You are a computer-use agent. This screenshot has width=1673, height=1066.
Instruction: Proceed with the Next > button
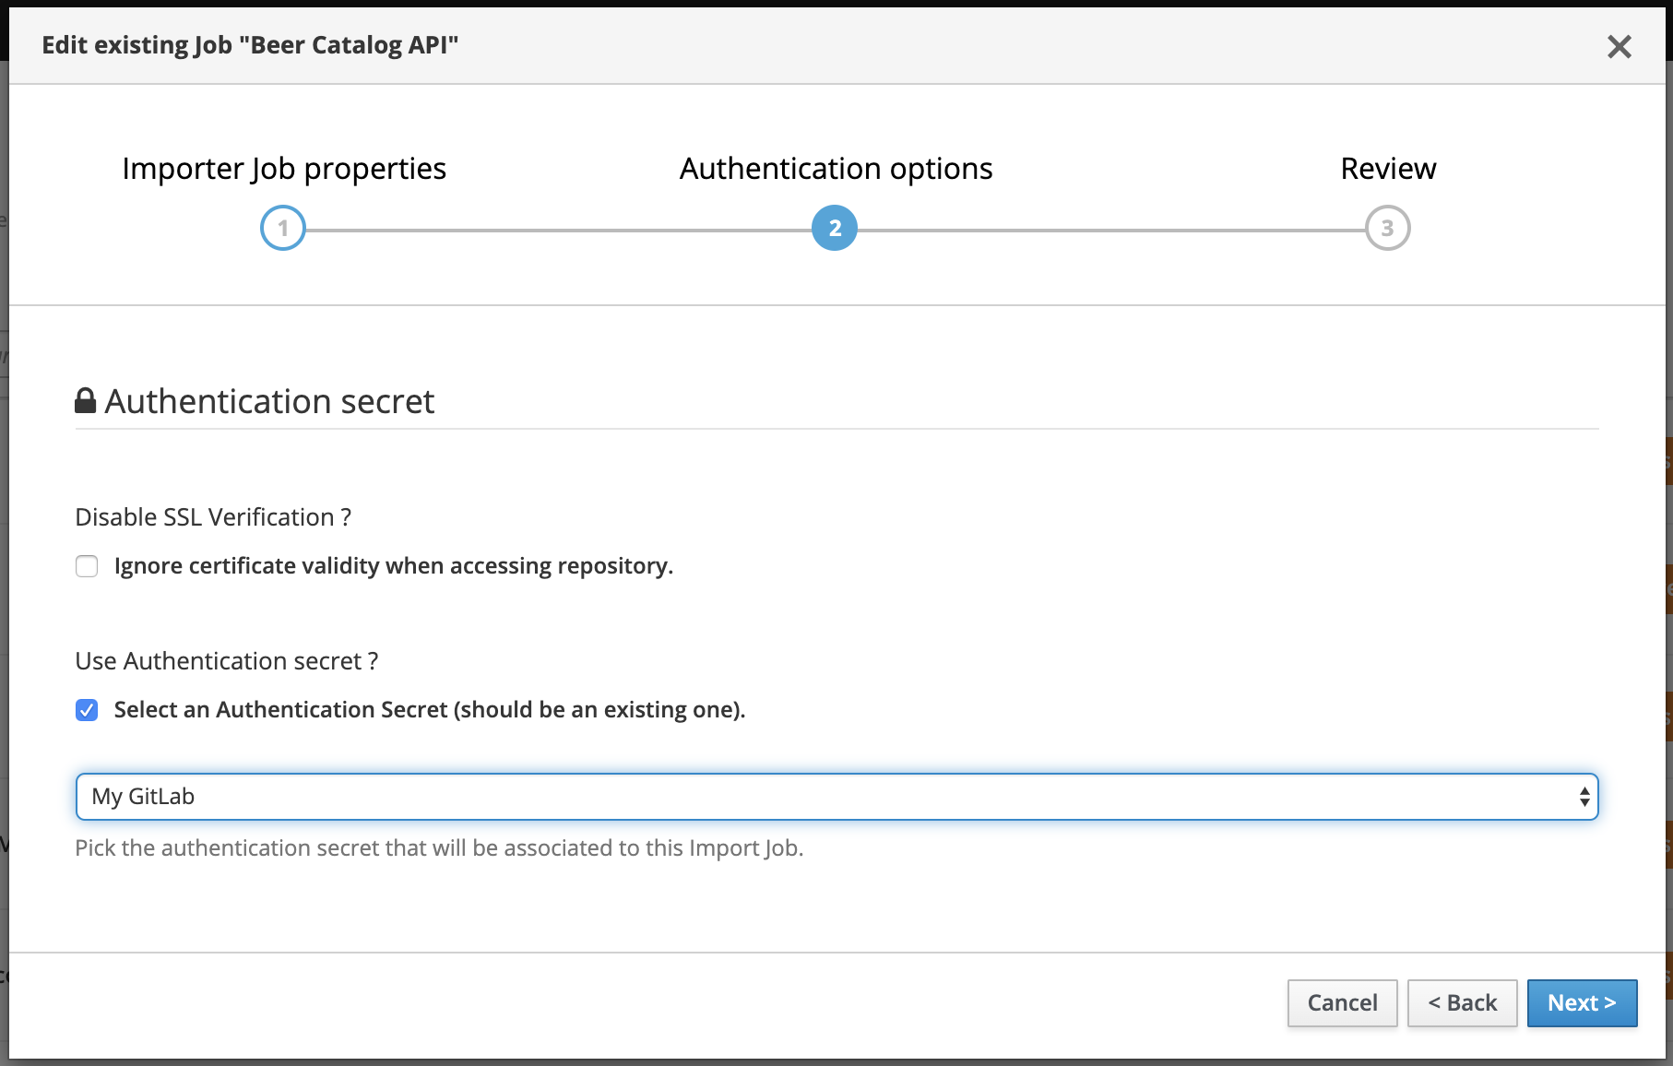(x=1582, y=1003)
